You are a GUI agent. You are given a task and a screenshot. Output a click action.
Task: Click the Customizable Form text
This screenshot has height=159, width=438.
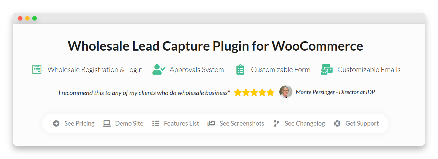click(281, 69)
